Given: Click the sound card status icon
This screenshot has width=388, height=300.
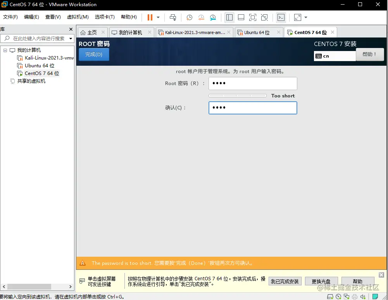Looking at the screenshot, I should 363,297.
